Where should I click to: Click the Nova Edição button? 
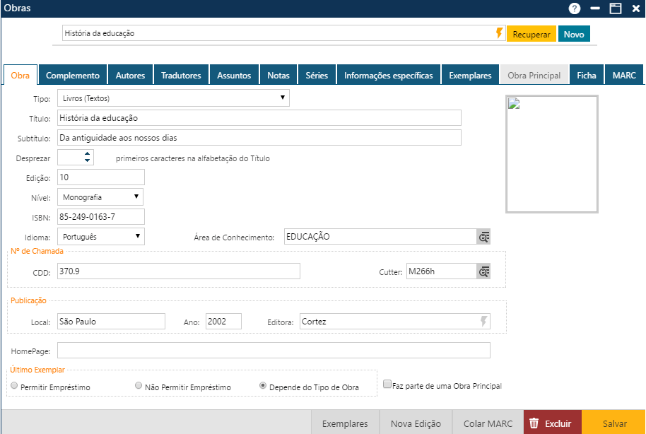(x=416, y=423)
